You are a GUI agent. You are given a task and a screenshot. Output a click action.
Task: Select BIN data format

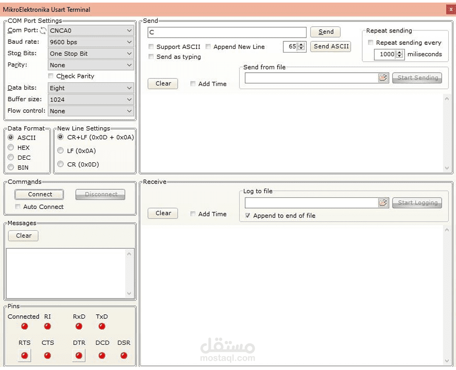point(11,167)
